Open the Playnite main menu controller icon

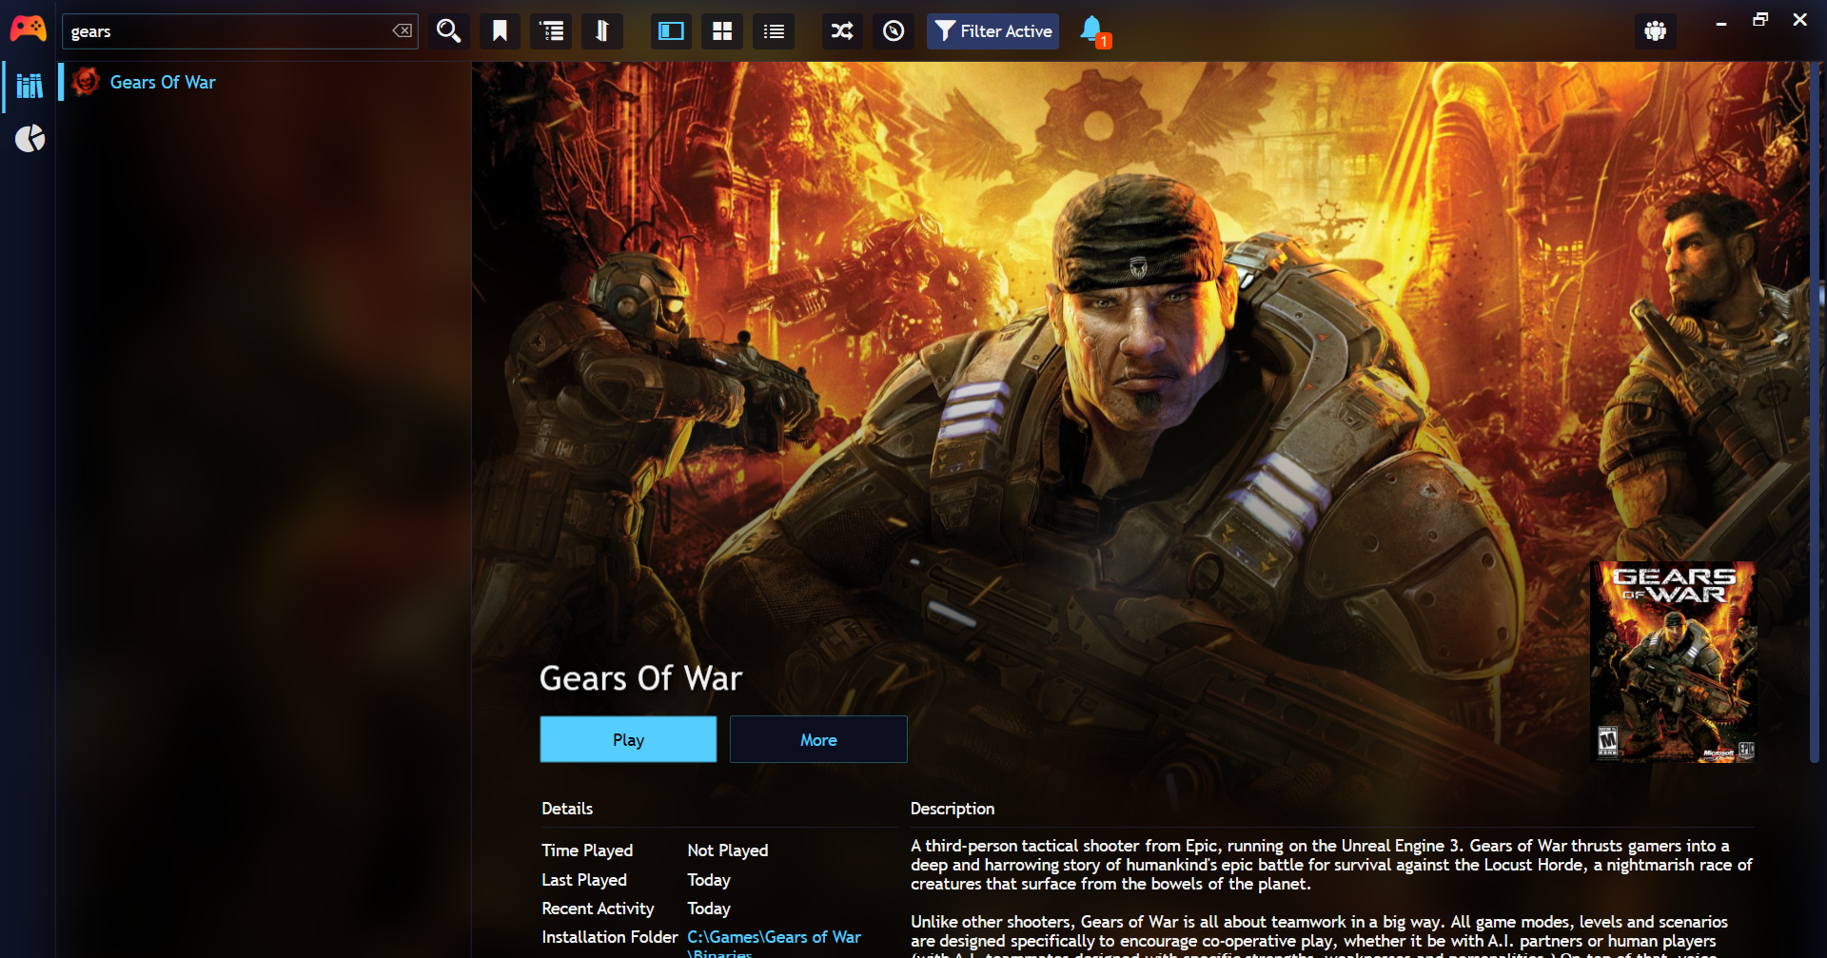(x=29, y=29)
